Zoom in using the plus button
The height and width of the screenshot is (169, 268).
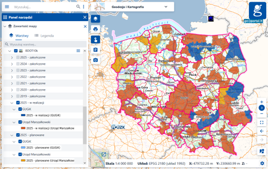tap(261, 102)
